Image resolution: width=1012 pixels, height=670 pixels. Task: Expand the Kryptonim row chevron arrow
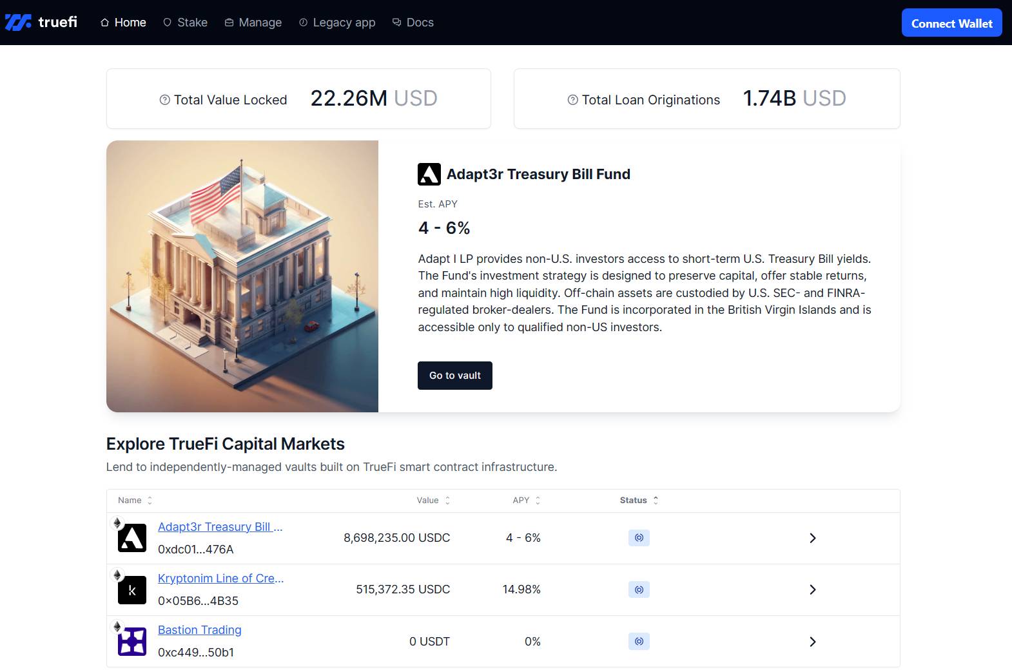tap(813, 589)
